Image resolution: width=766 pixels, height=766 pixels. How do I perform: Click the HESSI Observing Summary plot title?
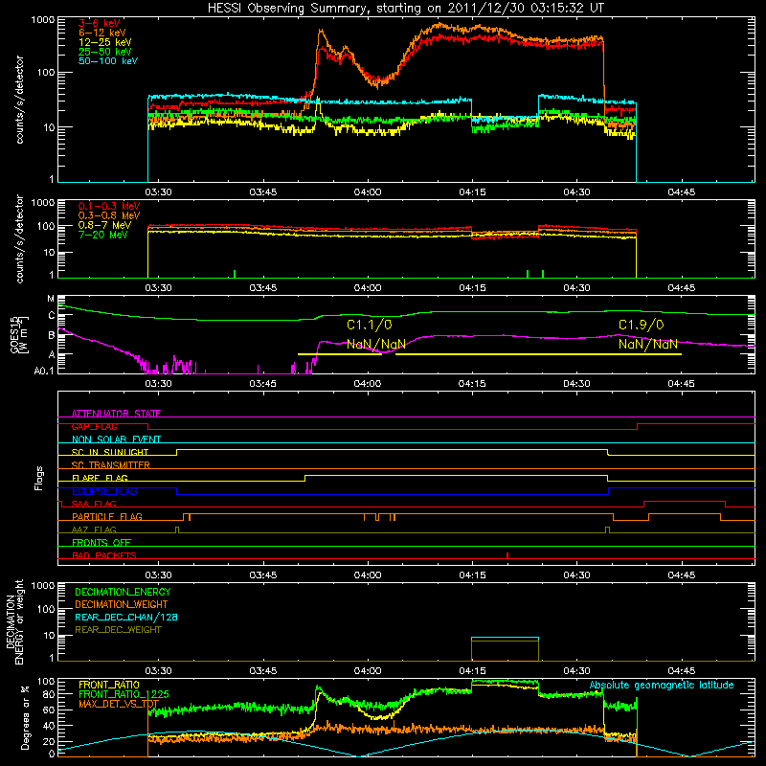point(405,8)
